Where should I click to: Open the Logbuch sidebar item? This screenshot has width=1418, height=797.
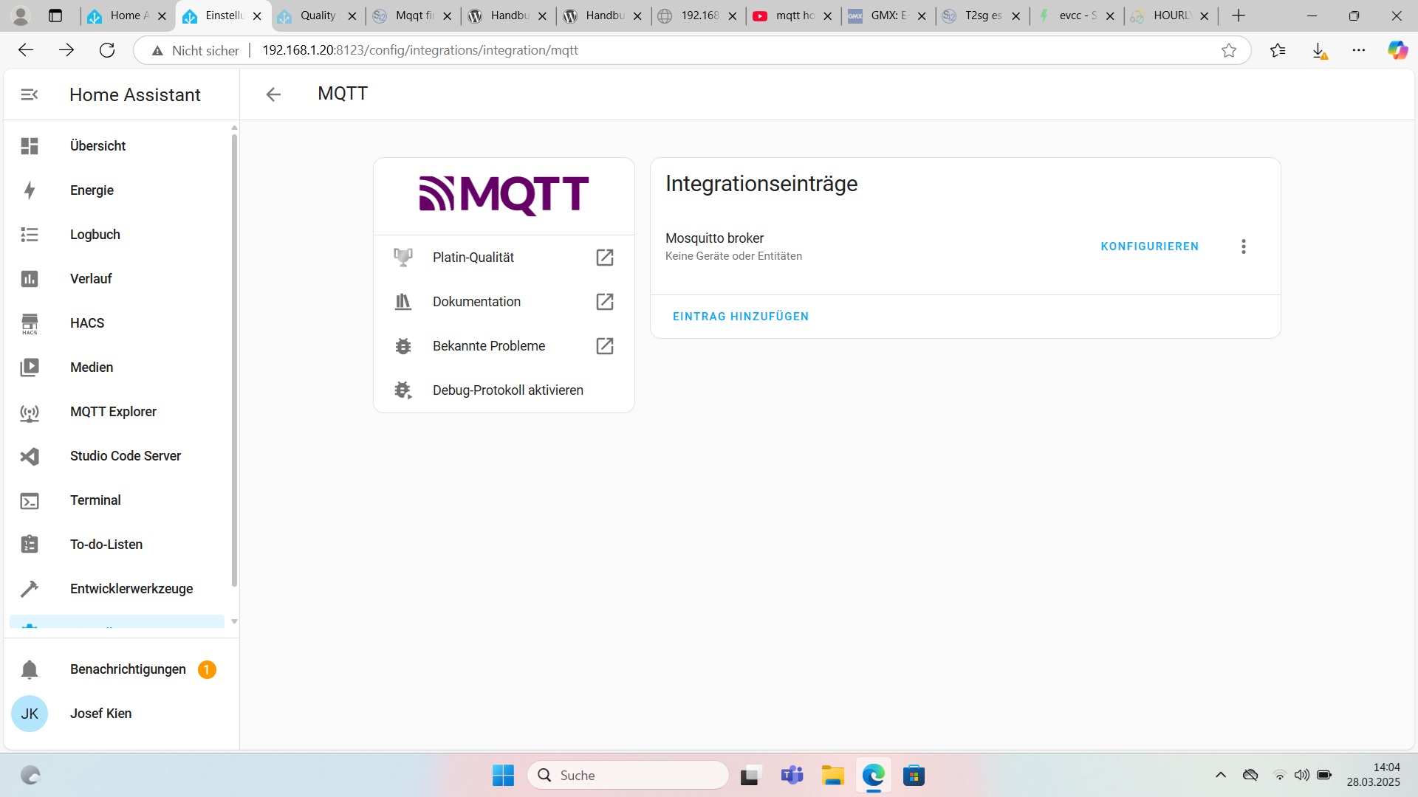[117, 235]
